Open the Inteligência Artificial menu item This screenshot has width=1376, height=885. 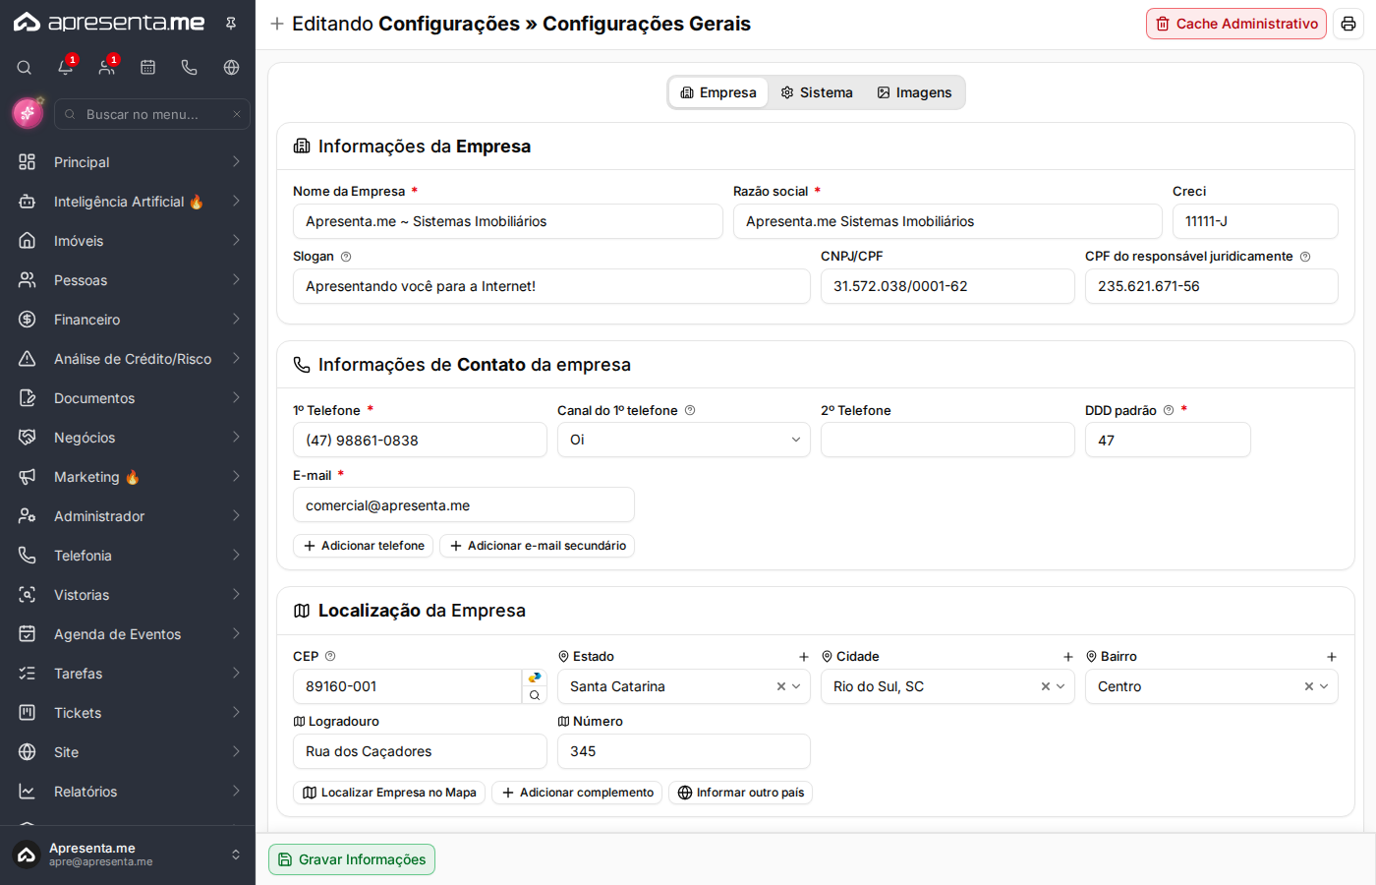pos(128,202)
